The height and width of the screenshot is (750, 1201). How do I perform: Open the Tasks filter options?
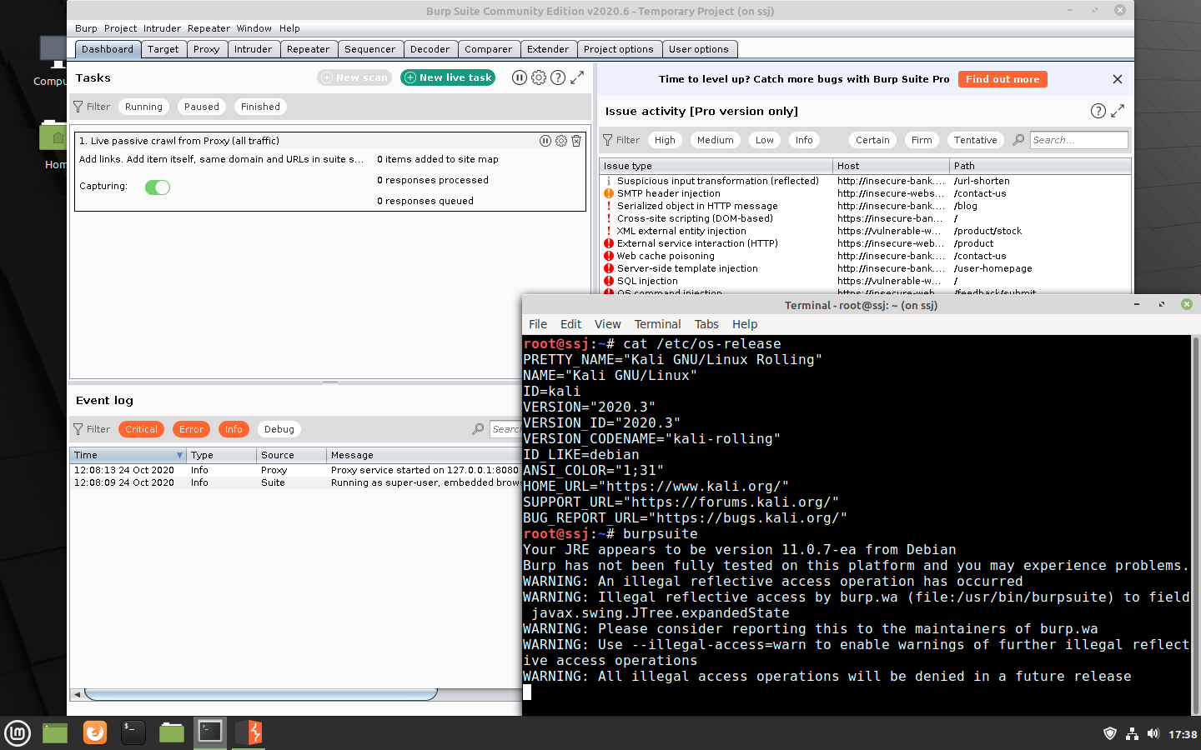[x=92, y=107]
